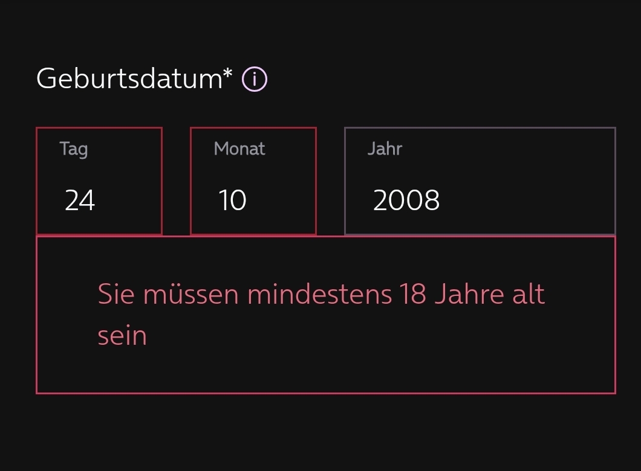
Task: Click the red error message box
Action: click(x=326, y=315)
